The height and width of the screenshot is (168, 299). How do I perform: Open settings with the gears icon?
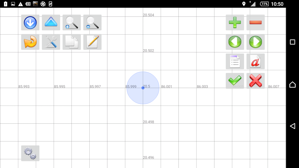click(x=30, y=153)
